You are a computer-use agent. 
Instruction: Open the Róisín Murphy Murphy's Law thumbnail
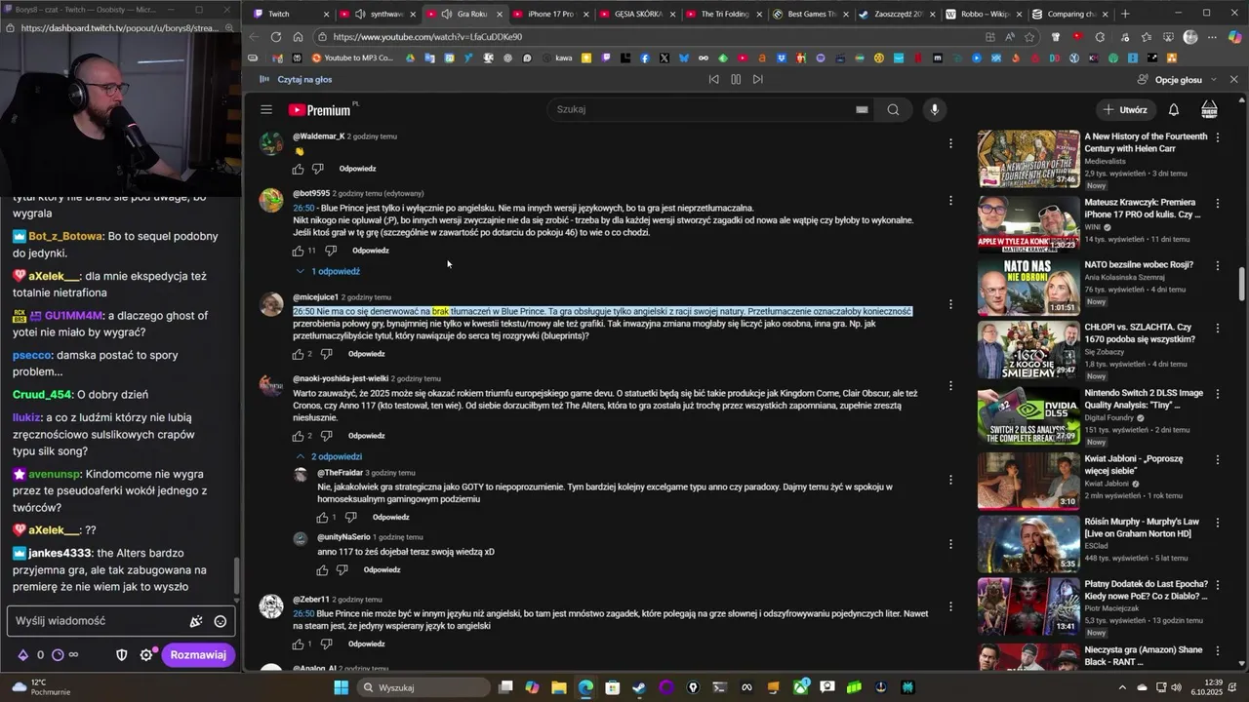pos(1028,544)
